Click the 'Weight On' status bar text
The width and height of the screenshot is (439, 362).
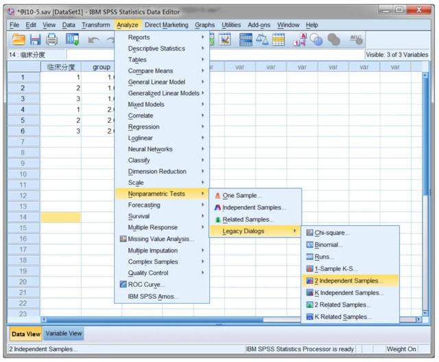[x=401, y=349]
